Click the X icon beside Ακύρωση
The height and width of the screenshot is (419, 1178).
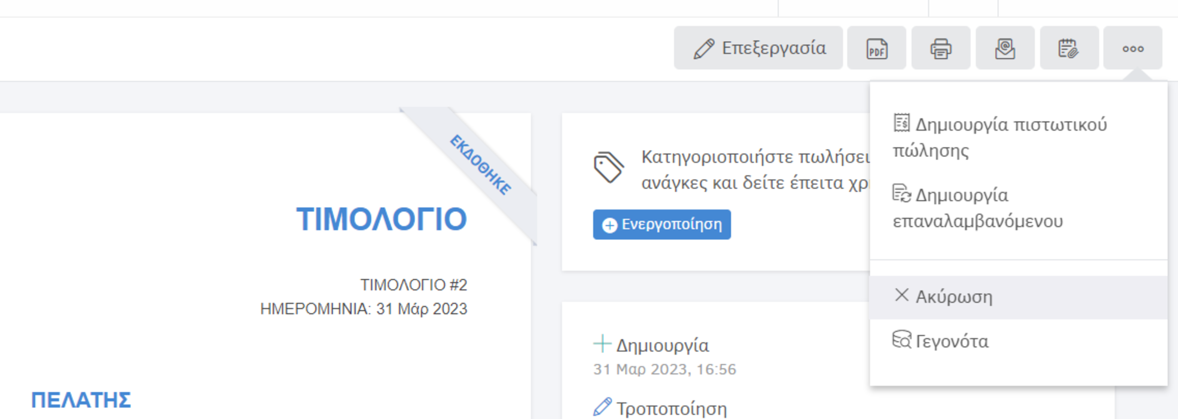tap(902, 295)
